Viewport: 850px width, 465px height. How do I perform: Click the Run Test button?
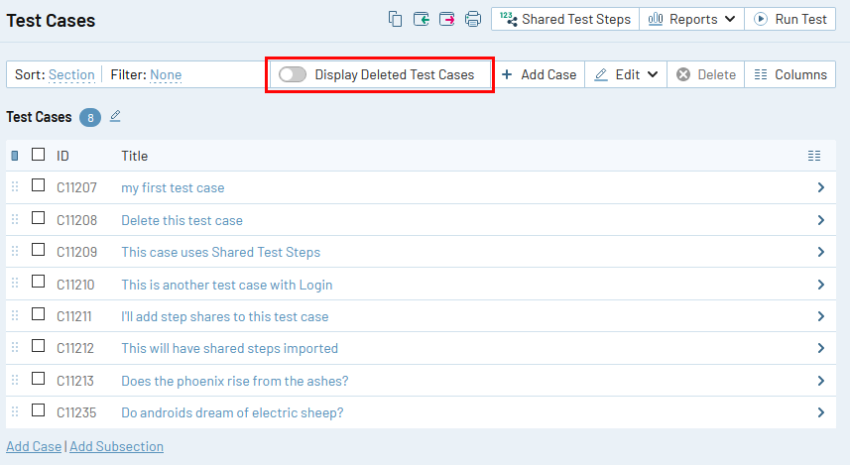pyautogui.click(x=790, y=19)
